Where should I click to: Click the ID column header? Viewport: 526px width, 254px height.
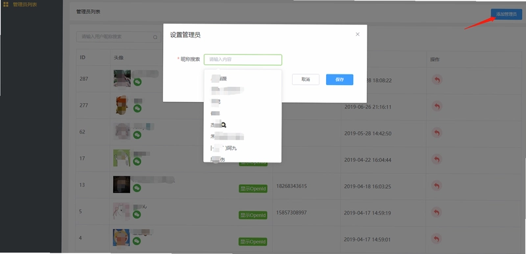[x=83, y=58]
